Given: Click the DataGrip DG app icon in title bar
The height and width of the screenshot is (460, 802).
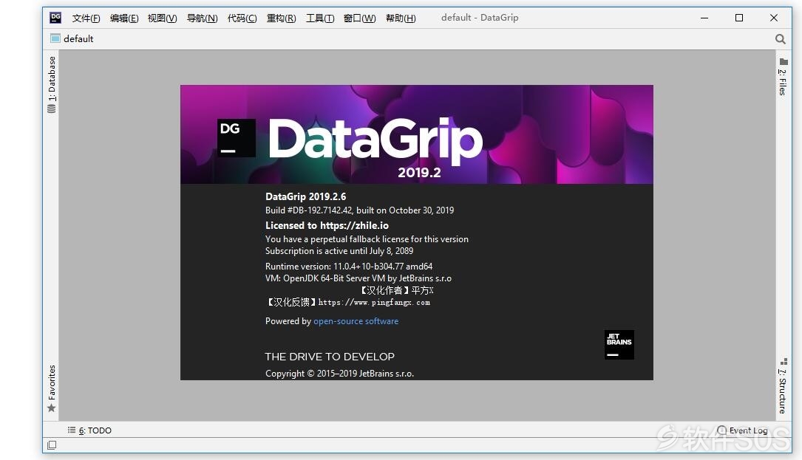Looking at the screenshot, I should [55, 18].
